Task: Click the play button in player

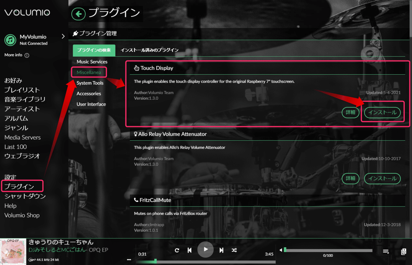Action: click(206, 249)
